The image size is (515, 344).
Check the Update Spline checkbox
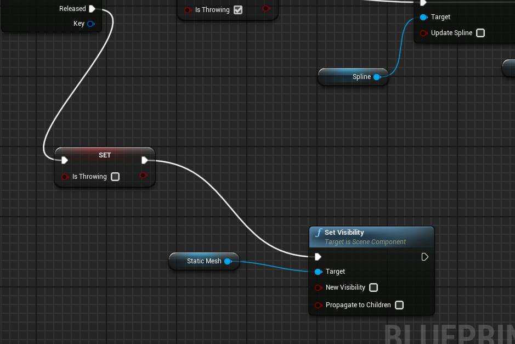pos(480,33)
